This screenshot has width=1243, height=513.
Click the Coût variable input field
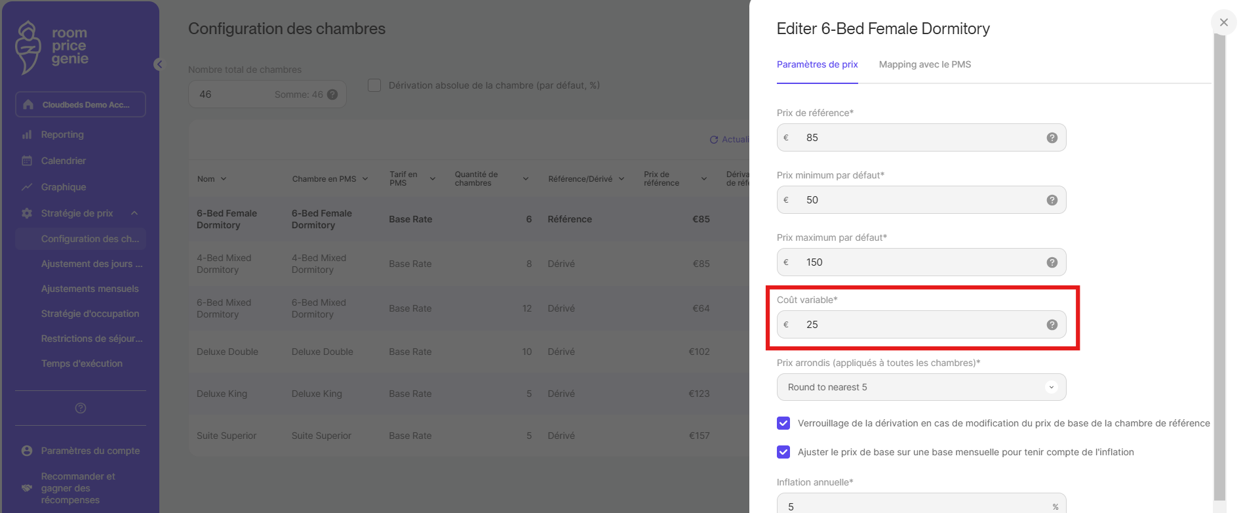pos(918,325)
